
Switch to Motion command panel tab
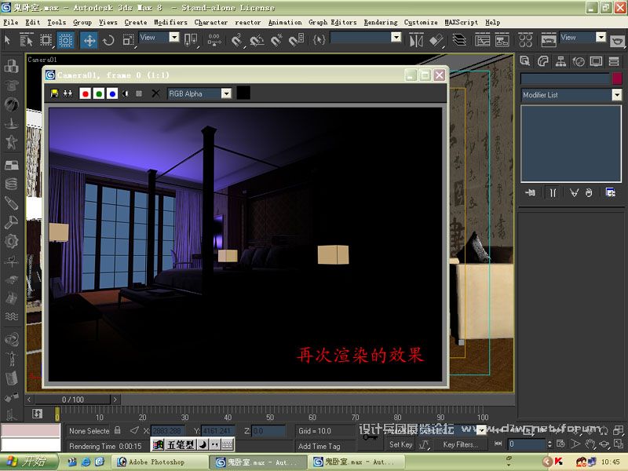pyautogui.click(x=579, y=61)
